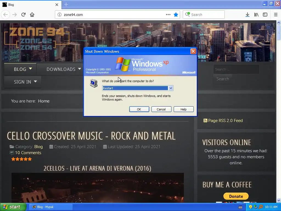Screen dimensions: 281x211
Task: Open the hamburger application menu
Action: 276,15
